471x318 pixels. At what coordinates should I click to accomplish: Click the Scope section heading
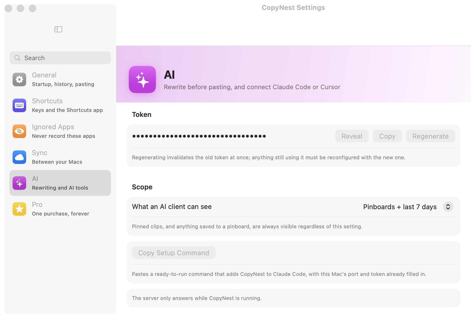(142, 187)
